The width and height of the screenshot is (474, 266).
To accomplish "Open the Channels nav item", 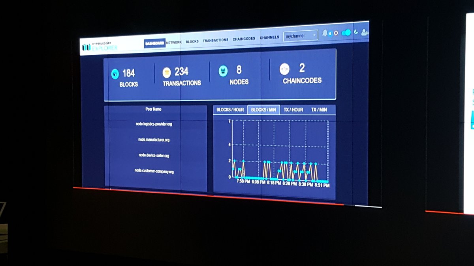I will [x=269, y=37].
